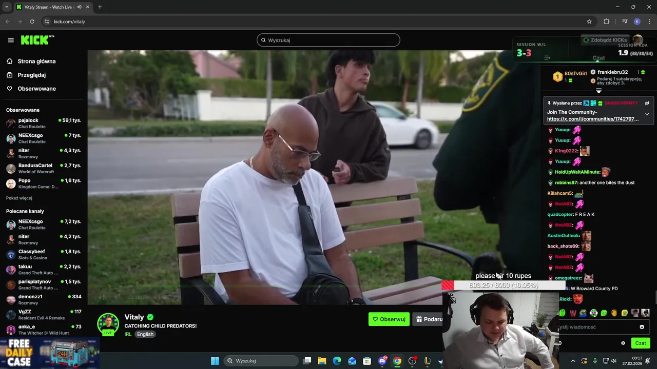This screenshot has height=369, width=657.
Task: Open VgZZ recommended channel
Action: point(44,314)
